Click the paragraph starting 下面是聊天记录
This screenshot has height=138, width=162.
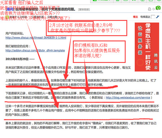(x=82, y=95)
